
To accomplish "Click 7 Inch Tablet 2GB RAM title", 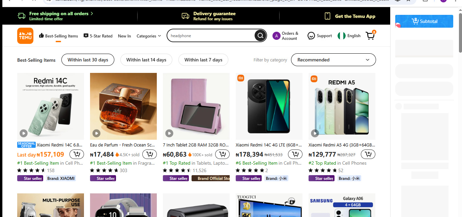I will [196, 145].
